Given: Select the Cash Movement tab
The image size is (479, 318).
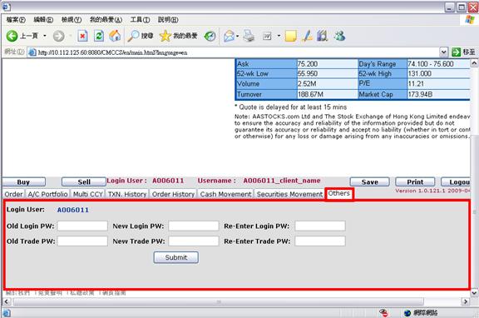Looking at the screenshot, I should (x=225, y=194).
